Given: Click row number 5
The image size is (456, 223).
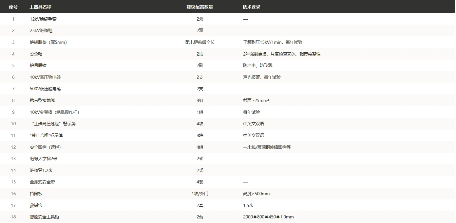Looking at the screenshot, I should point(13,65).
